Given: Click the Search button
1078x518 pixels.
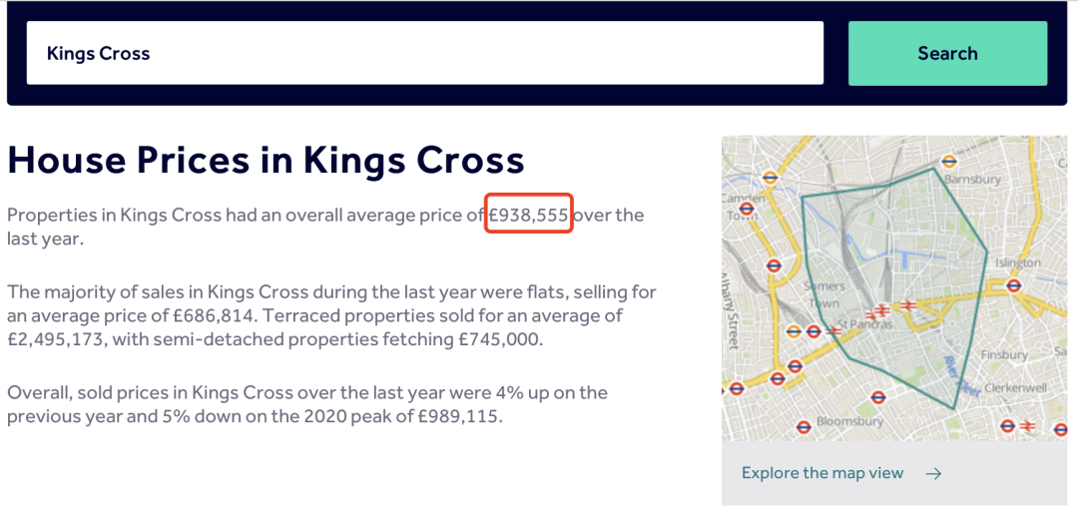Looking at the screenshot, I should pos(947,54).
